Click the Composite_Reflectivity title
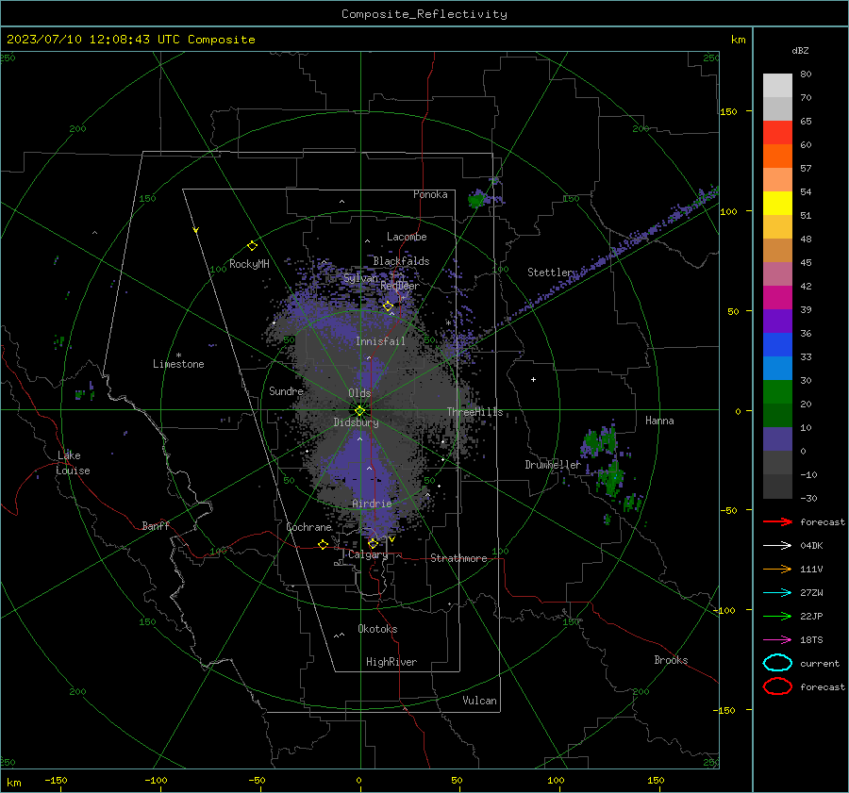The width and height of the screenshot is (849, 793). pyautogui.click(x=424, y=14)
